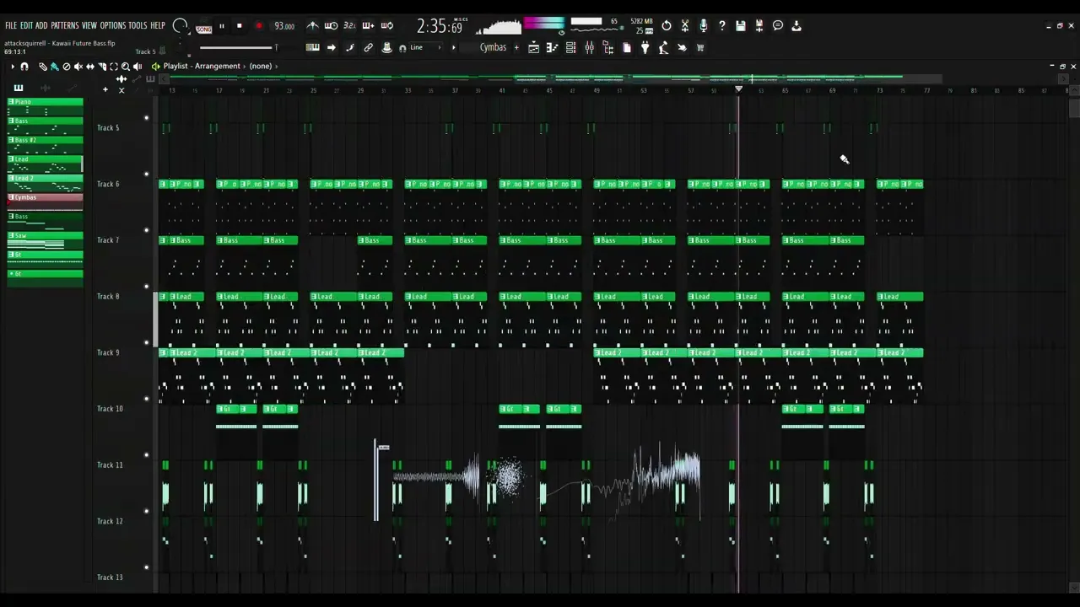
Task: Open the shopping cart icon
Action: point(700,48)
